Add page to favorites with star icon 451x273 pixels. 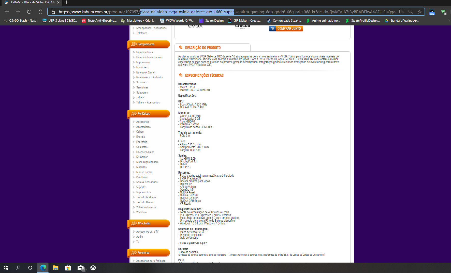(420, 12)
